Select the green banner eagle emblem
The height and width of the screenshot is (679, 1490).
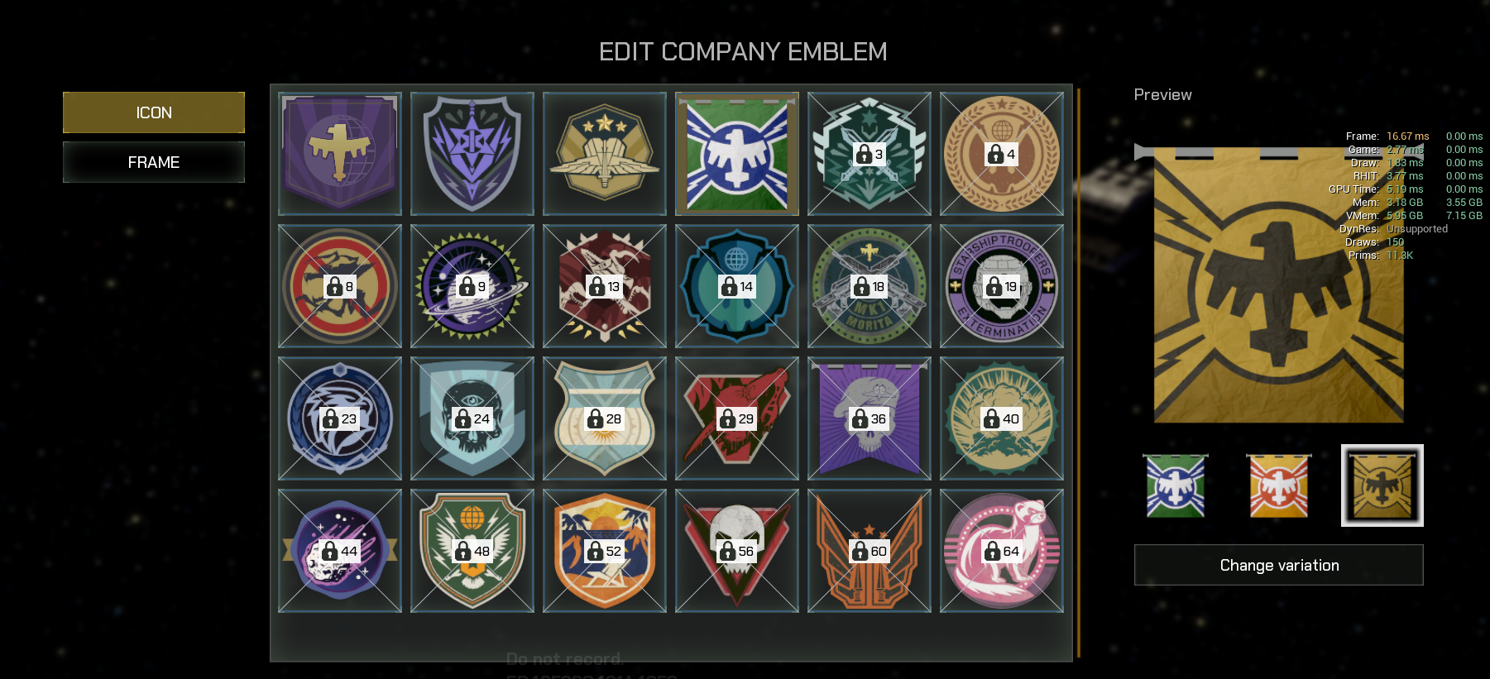737,154
